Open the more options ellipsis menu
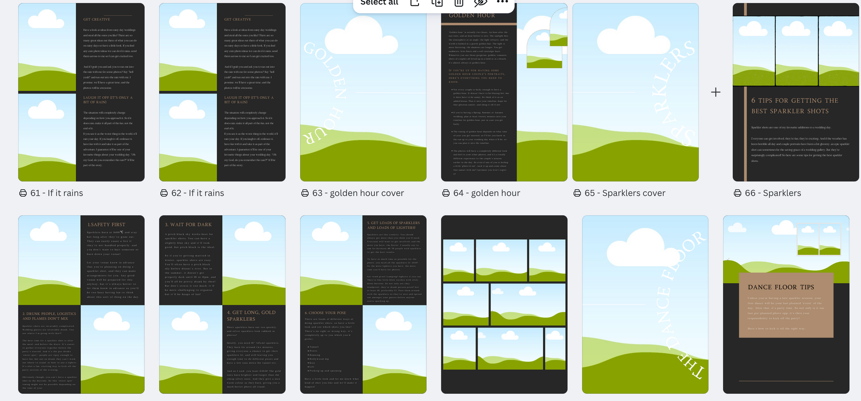 [x=502, y=2]
